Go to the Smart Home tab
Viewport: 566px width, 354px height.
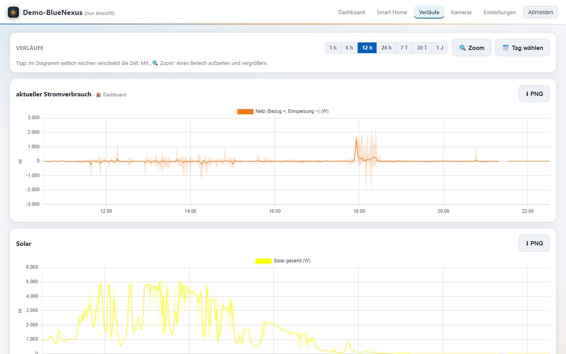(391, 12)
